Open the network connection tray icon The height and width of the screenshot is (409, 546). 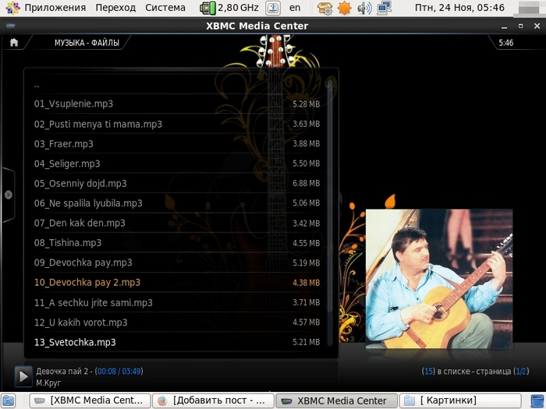pos(383,8)
